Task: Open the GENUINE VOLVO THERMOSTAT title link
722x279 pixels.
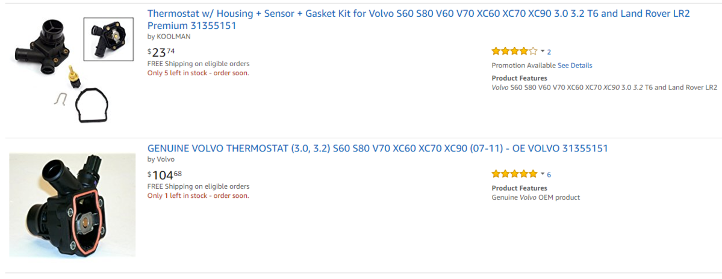Action: (x=378, y=149)
